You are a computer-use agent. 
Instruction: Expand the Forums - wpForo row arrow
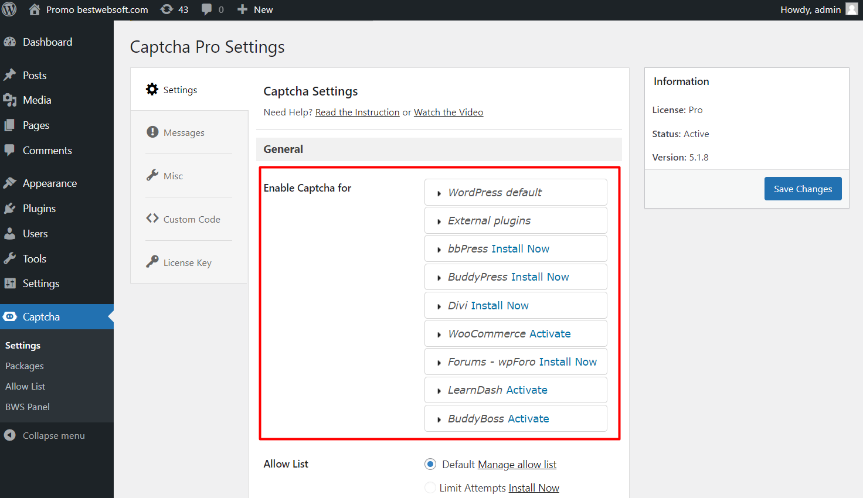tap(439, 363)
